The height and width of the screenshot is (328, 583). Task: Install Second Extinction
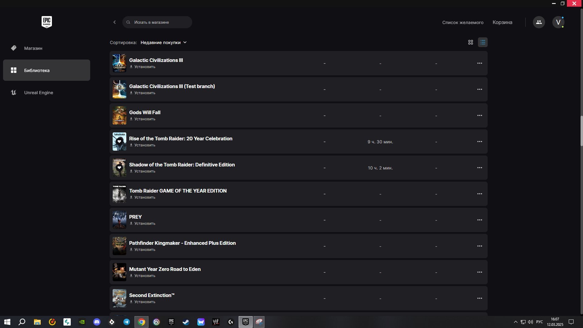tap(142, 302)
